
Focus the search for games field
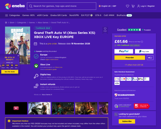tap(62, 6)
